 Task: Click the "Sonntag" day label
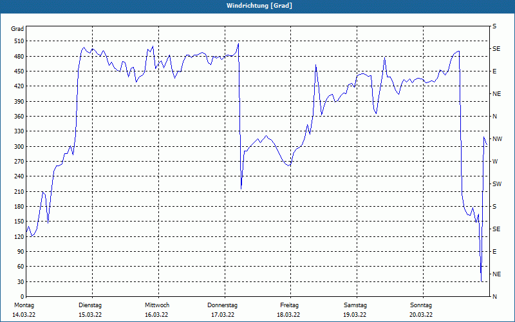421,305
